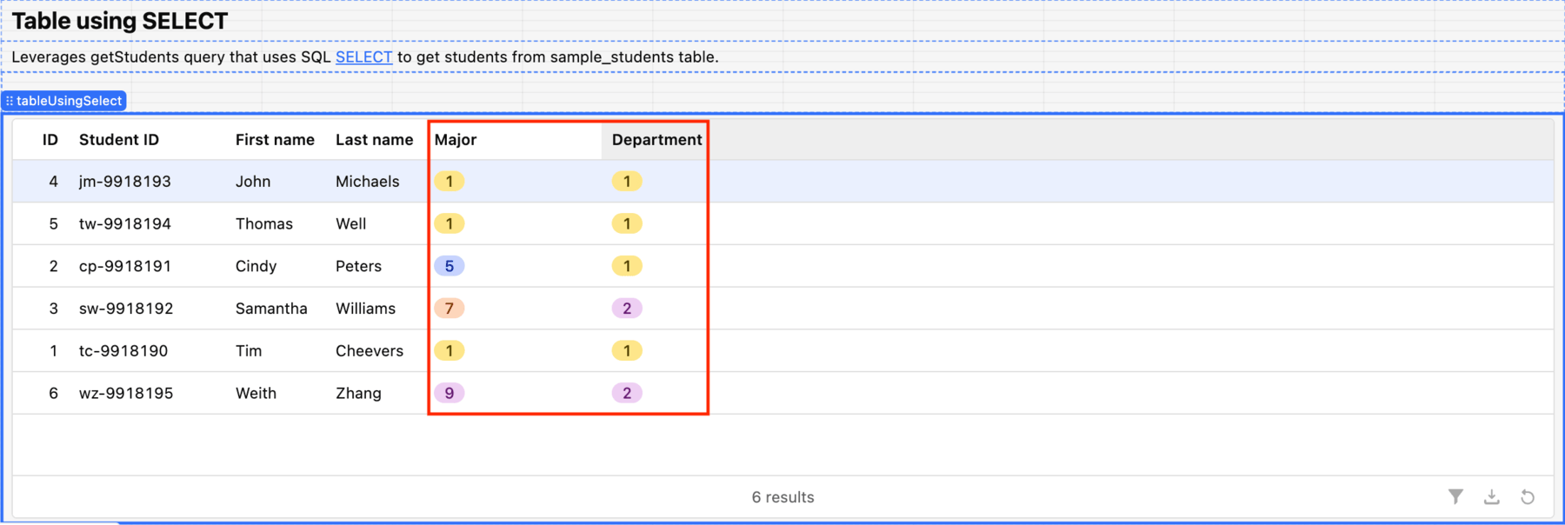Screen dimensions: 1565x525
Task: Click the first name Tim cell
Action: tap(249, 351)
